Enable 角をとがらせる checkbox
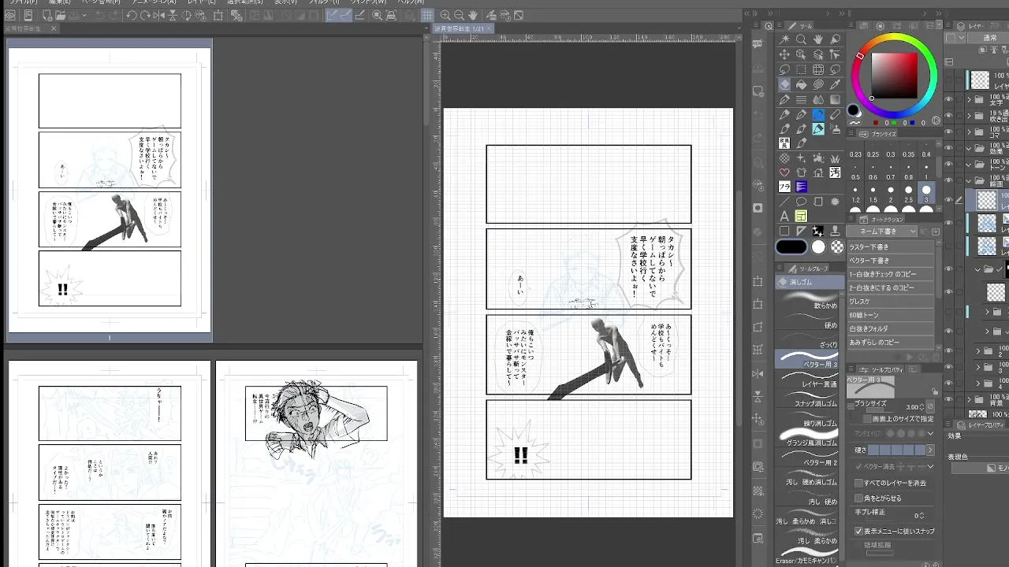1009x567 pixels. coord(859,498)
